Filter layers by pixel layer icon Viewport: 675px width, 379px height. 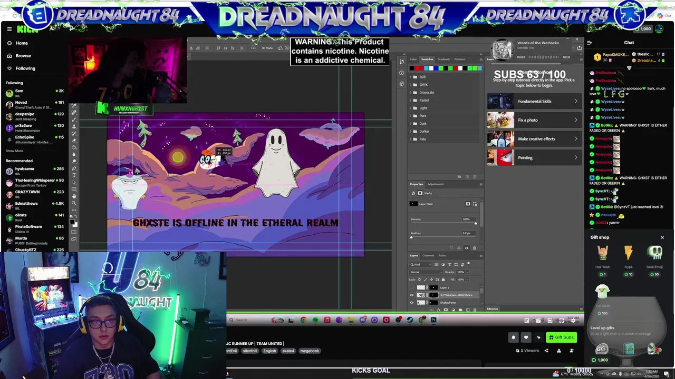pyautogui.click(x=436, y=265)
